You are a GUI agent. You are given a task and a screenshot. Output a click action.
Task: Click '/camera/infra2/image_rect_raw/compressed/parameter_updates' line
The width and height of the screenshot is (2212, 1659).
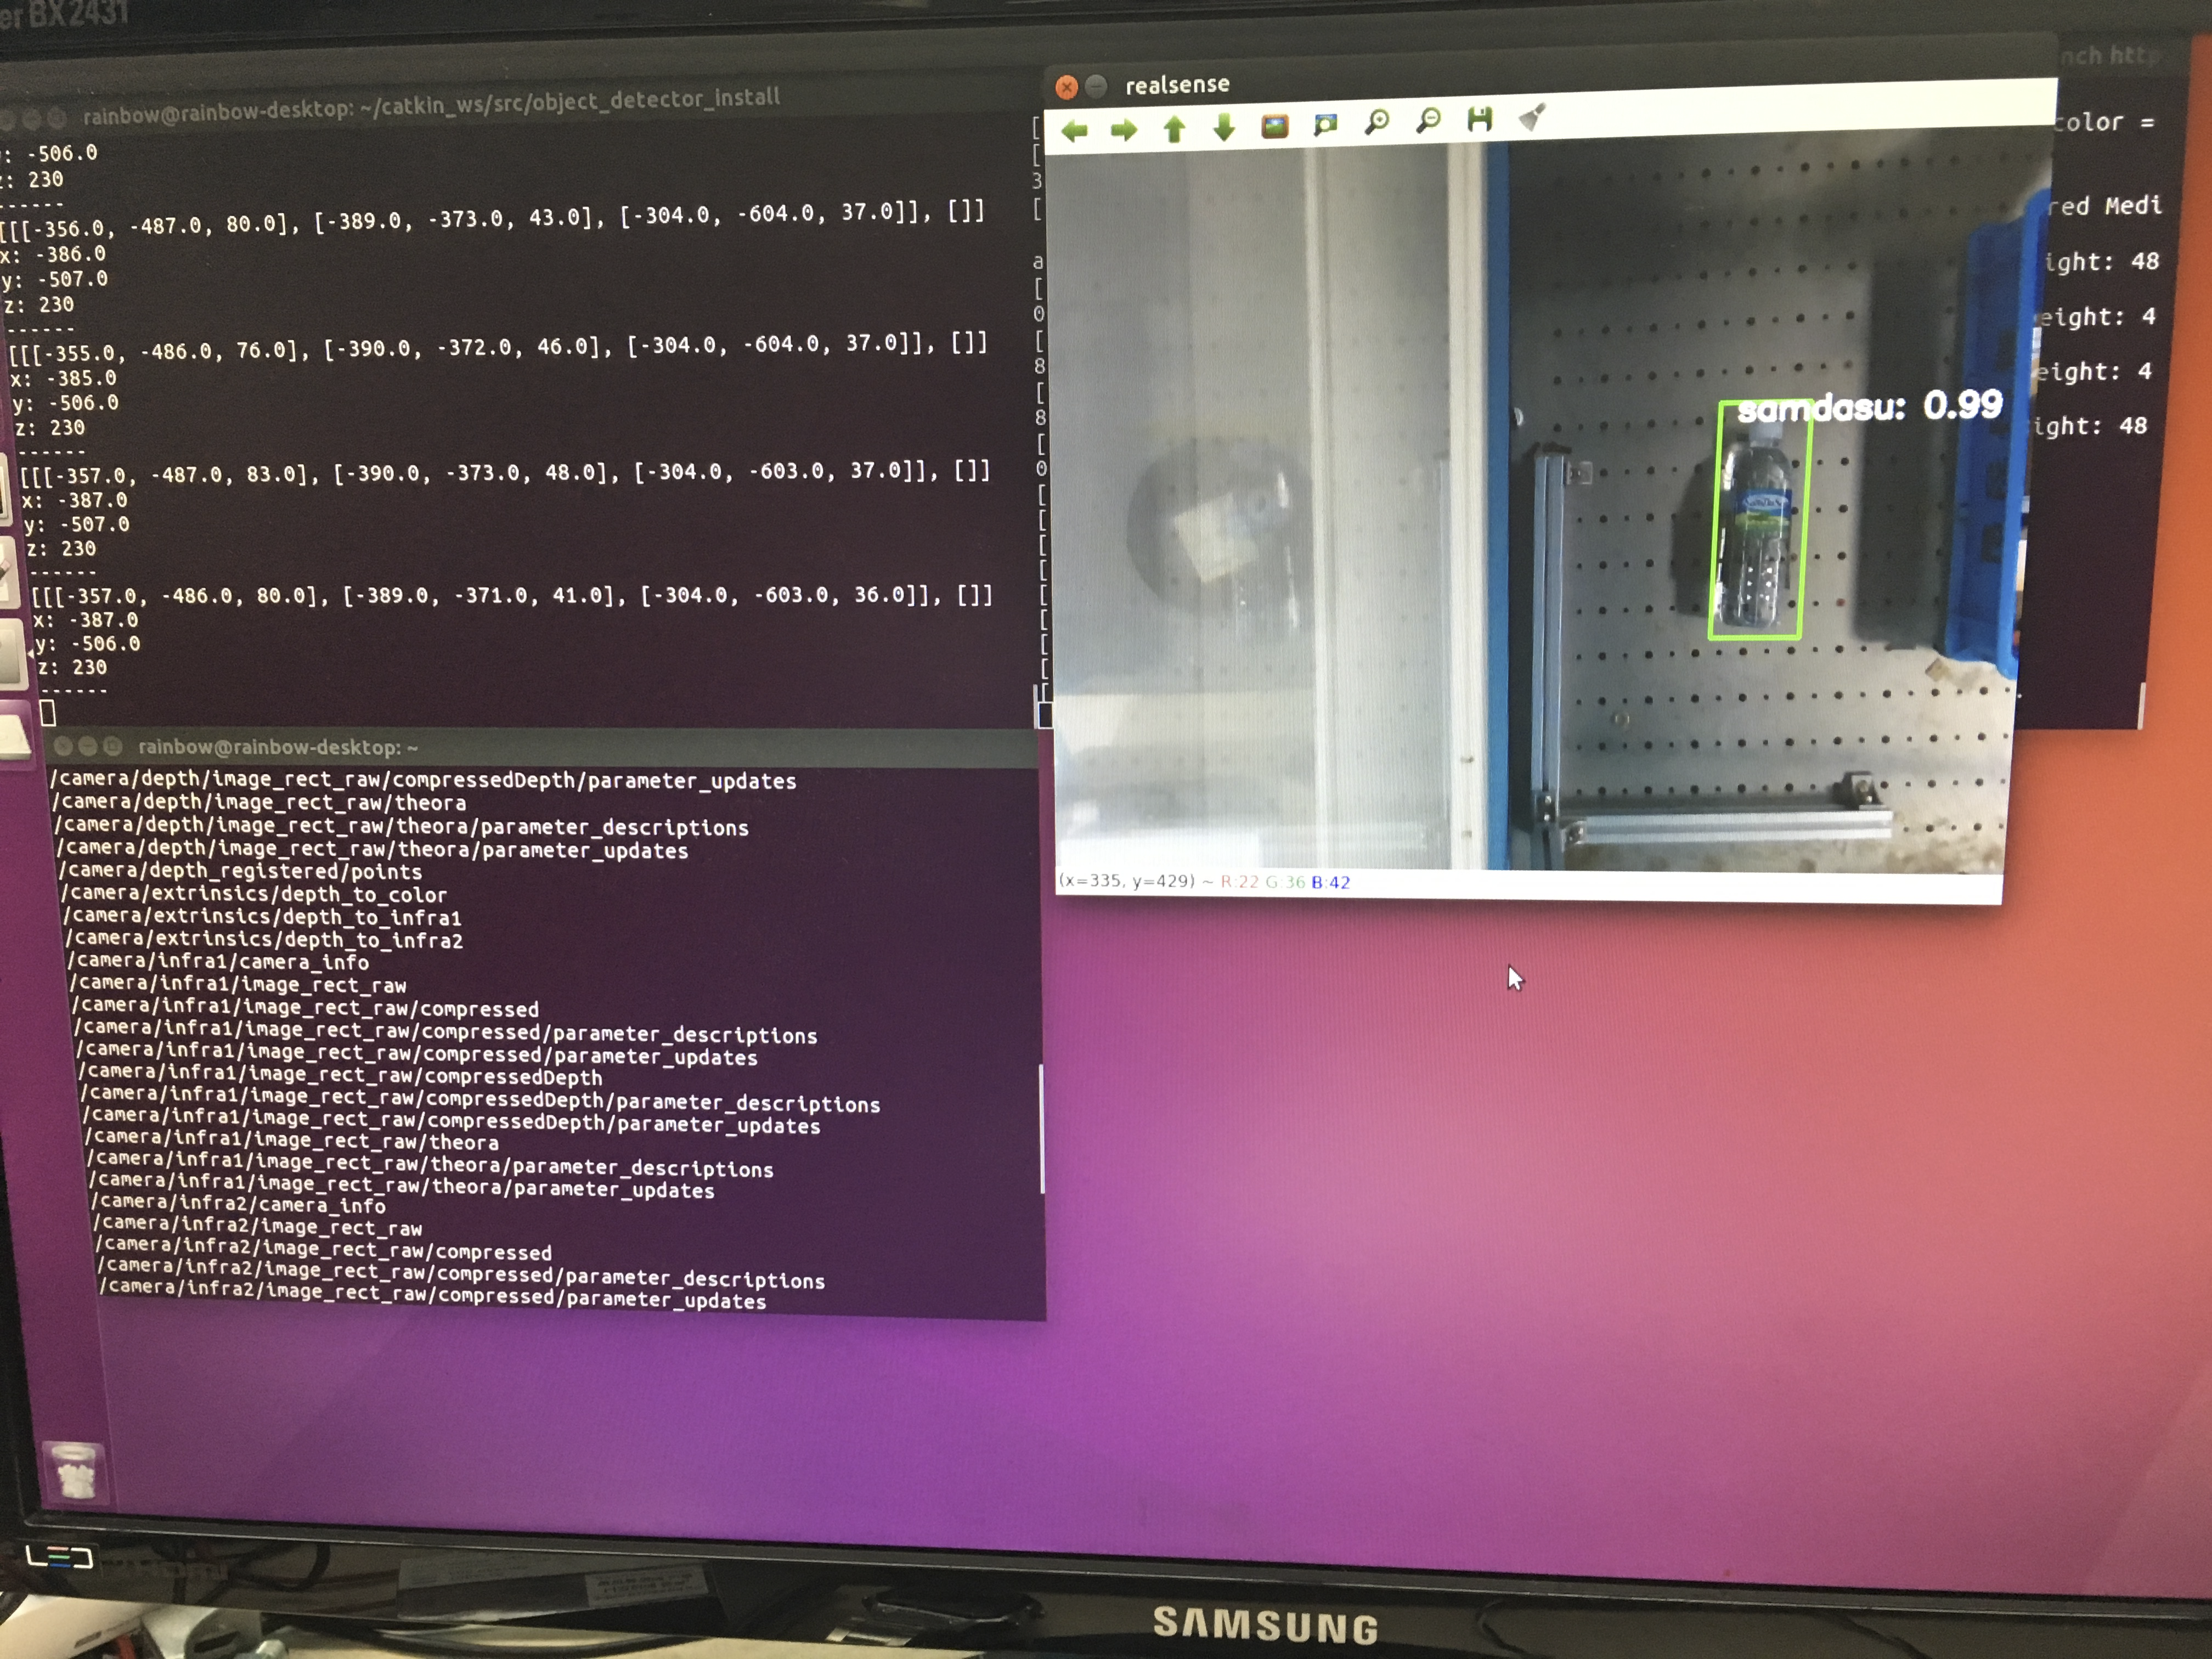433,1296
